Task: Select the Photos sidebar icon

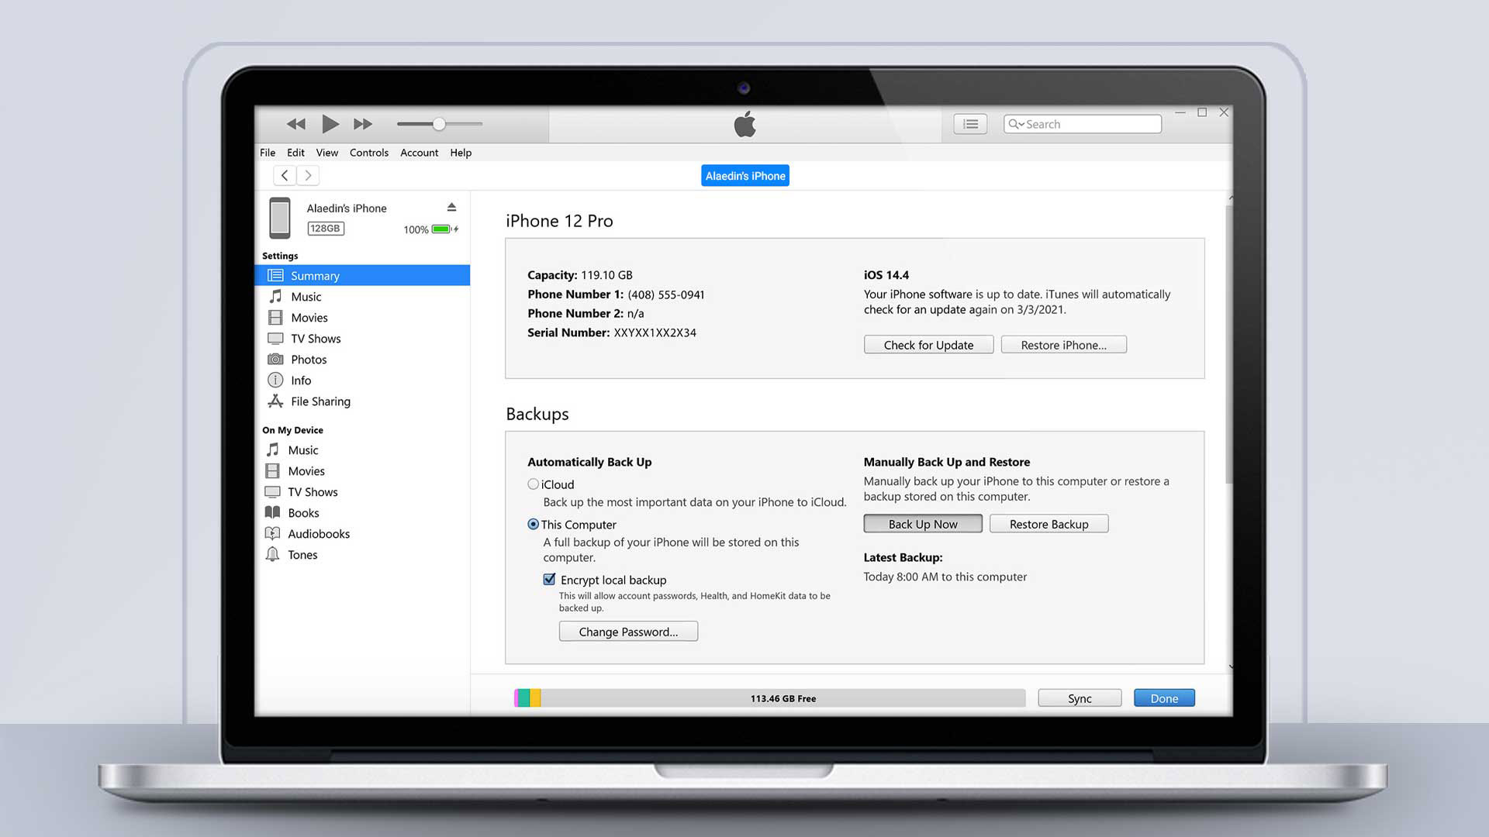Action: [276, 359]
